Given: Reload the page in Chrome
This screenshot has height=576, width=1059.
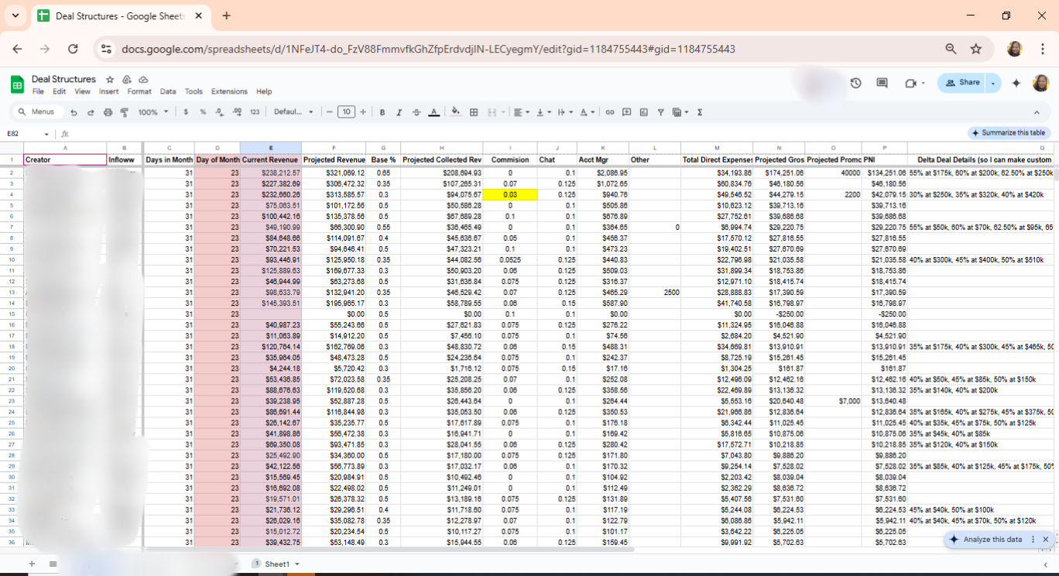Looking at the screenshot, I should tap(73, 49).
